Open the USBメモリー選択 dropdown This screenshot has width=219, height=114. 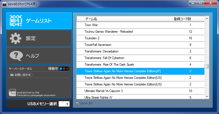(64, 104)
